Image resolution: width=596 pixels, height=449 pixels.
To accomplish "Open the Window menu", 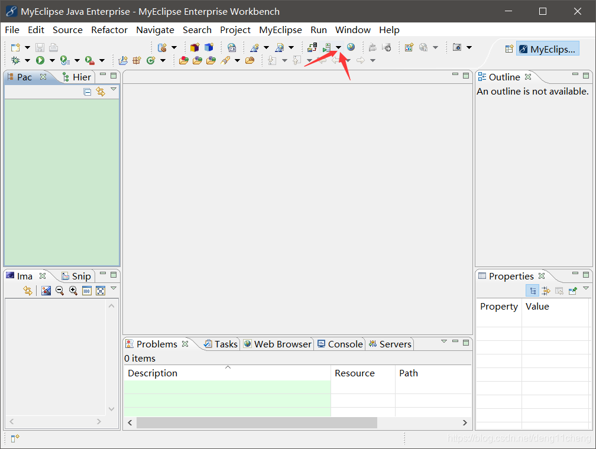I will pos(353,30).
